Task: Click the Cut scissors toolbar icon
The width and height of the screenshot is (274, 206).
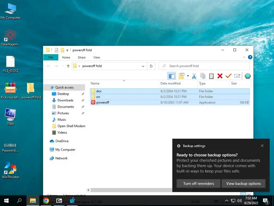Action: pos(194,76)
